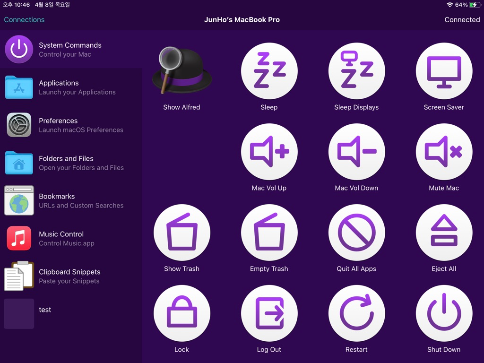Tap the Log Out icon
The image size is (484, 363).
point(269,313)
